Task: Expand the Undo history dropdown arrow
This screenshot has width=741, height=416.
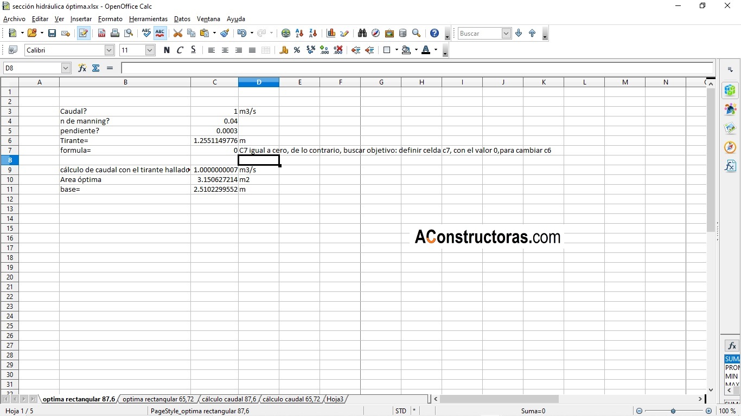Action: [252, 33]
